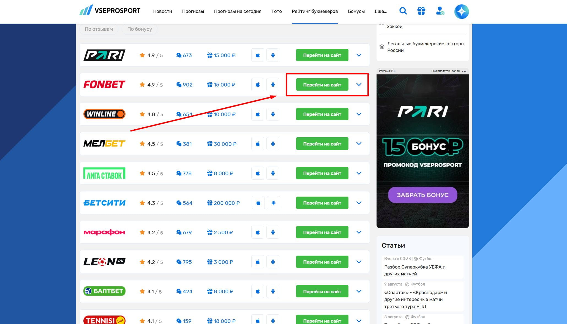This screenshot has height=324, width=567.
Task: Sort bookmakers by По бонусу
Action: tap(140, 29)
